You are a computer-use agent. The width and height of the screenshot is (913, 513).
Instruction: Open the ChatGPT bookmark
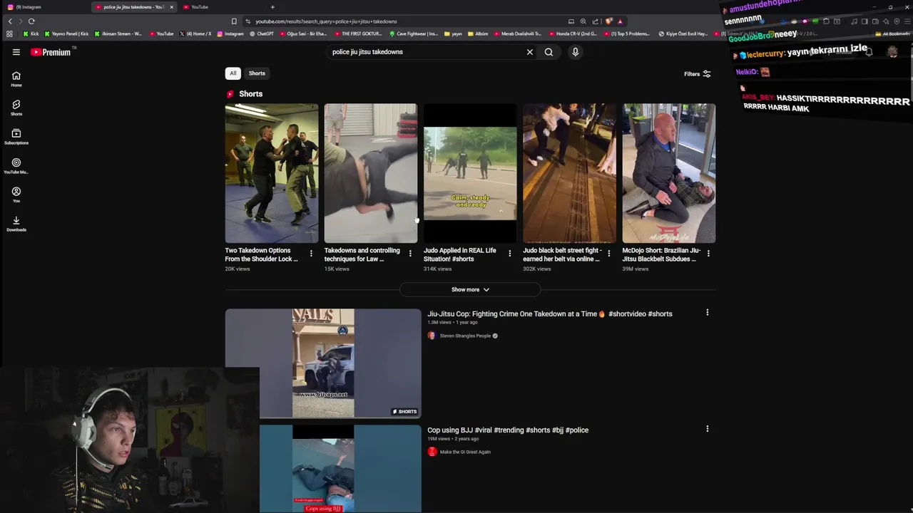pyautogui.click(x=261, y=33)
